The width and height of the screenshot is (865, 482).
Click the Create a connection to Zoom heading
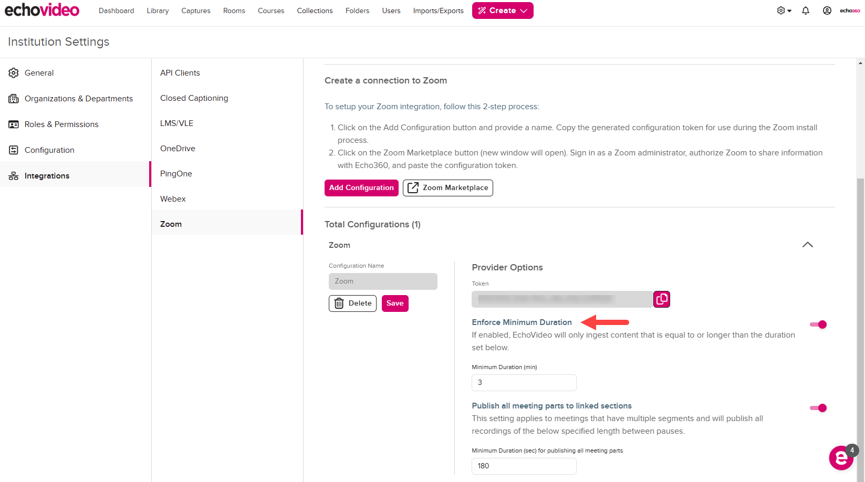coord(385,81)
